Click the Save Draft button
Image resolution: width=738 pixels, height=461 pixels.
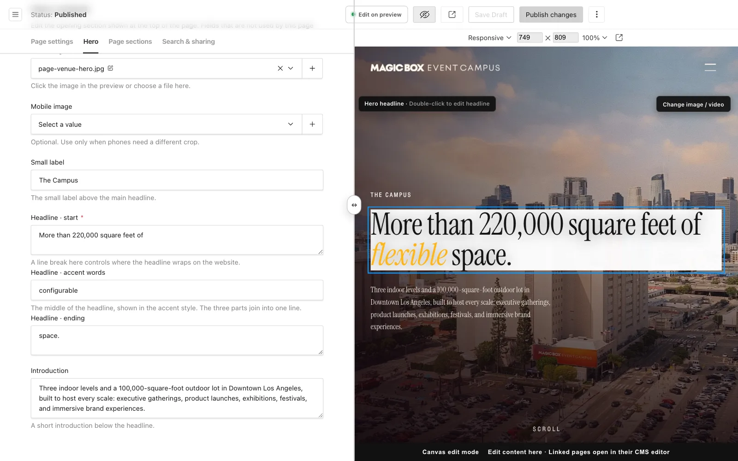(x=491, y=15)
